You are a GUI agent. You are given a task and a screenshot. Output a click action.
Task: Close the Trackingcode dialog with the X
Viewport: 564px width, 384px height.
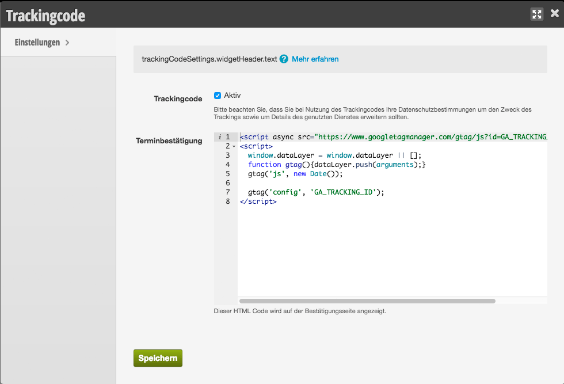554,14
